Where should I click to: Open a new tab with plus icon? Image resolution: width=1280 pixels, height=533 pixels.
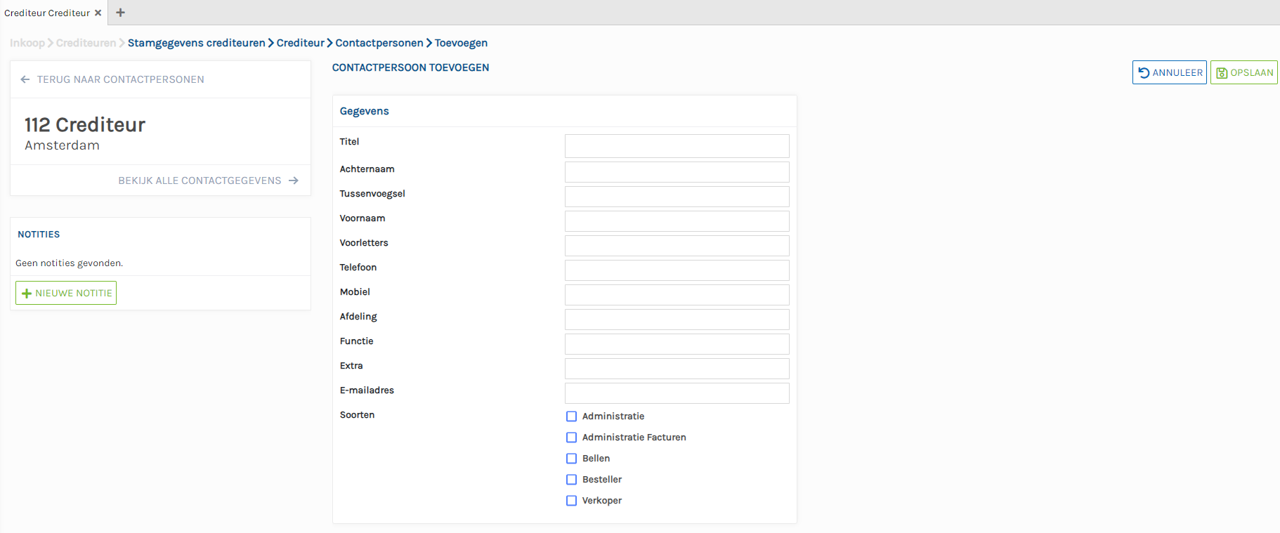121,13
